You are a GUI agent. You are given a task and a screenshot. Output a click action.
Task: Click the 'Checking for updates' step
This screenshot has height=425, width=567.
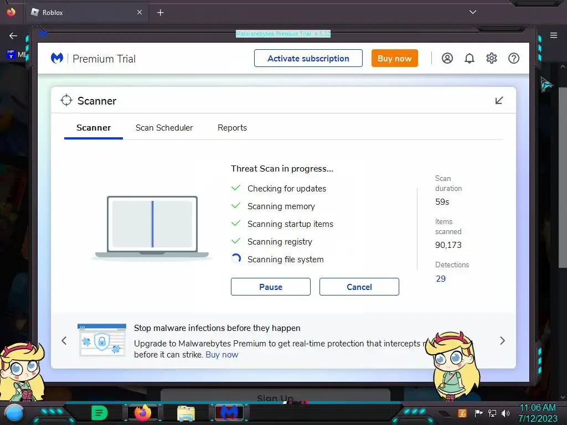(x=286, y=189)
